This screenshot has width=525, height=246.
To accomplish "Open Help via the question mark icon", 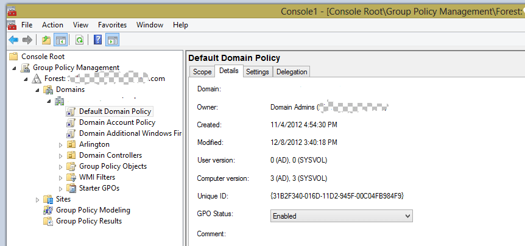I will click(97, 40).
